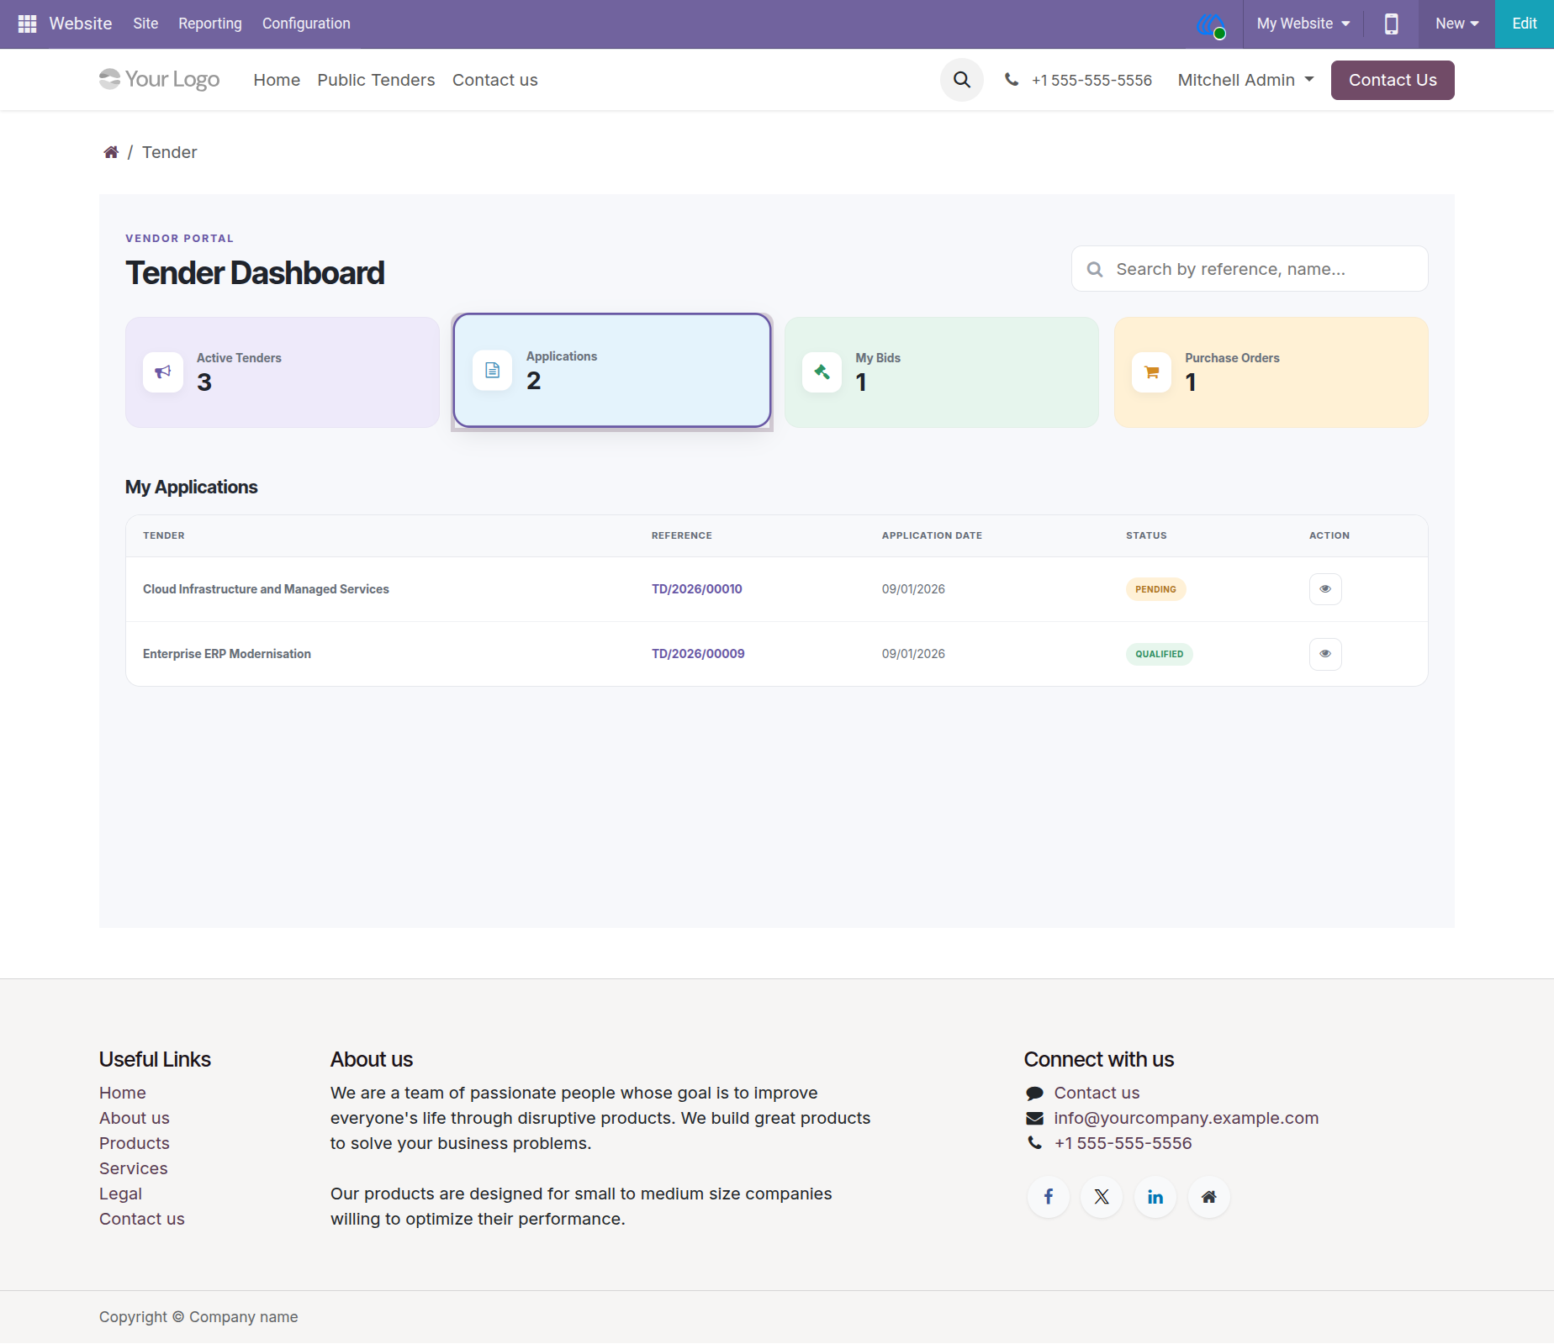1554x1344 pixels.
Task: Open footer Products link
Action: pyautogui.click(x=135, y=1143)
